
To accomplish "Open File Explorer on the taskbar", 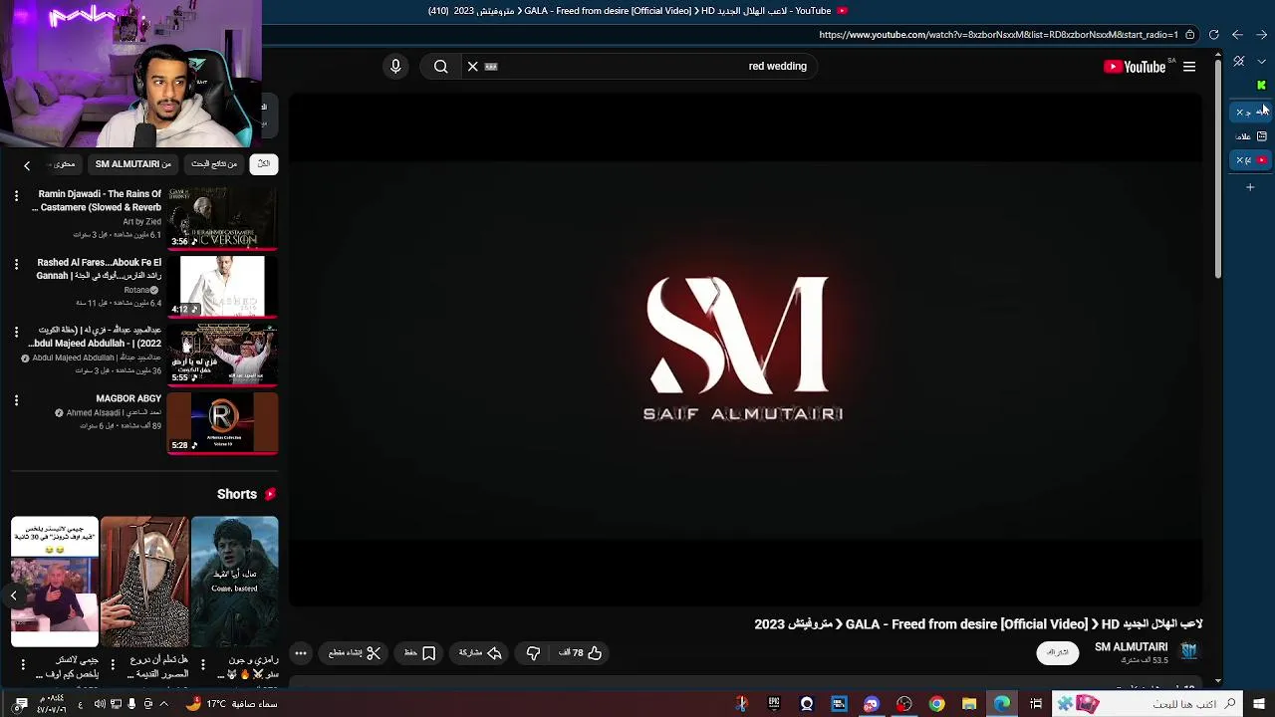I will [969, 704].
